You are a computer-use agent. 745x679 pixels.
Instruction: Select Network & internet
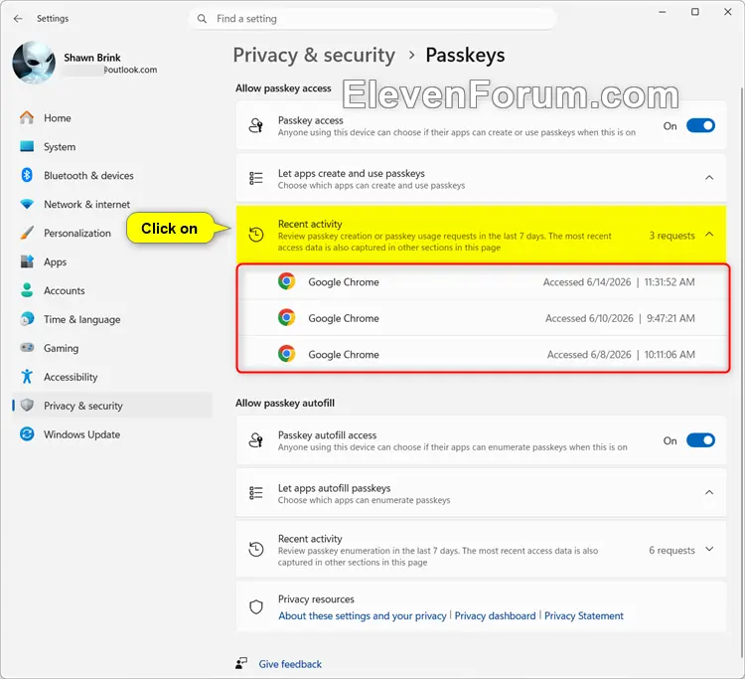[112, 204]
